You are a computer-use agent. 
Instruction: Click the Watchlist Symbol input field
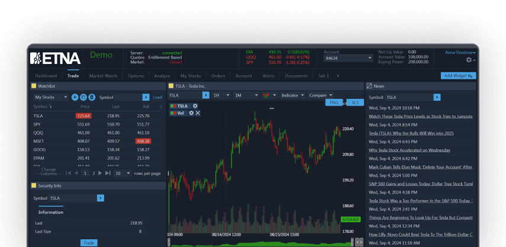[x=128, y=97]
